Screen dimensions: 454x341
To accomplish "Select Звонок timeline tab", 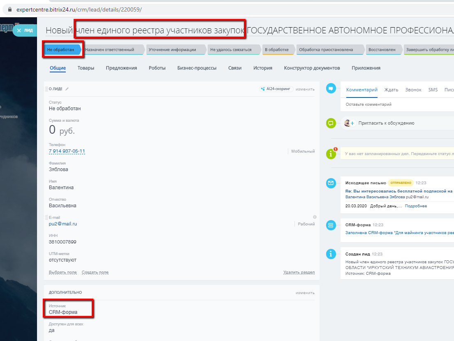I will pos(413,90).
